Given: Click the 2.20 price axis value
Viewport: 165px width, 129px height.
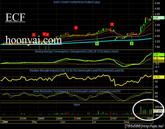Looking at the screenshot, I should point(157,41).
